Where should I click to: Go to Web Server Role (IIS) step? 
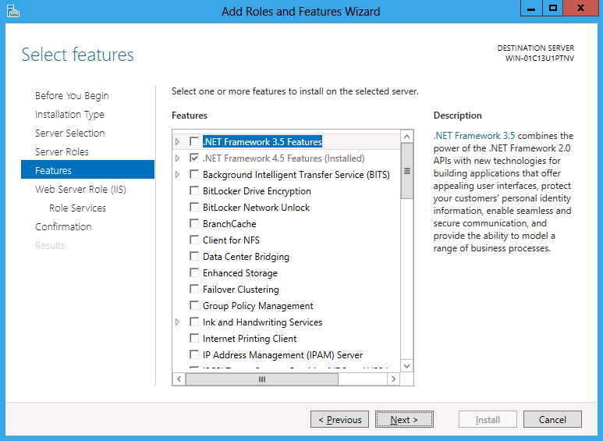click(81, 190)
